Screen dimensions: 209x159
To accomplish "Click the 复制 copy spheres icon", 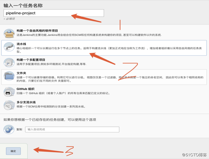I will pyautogui.click(x=9, y=129).
